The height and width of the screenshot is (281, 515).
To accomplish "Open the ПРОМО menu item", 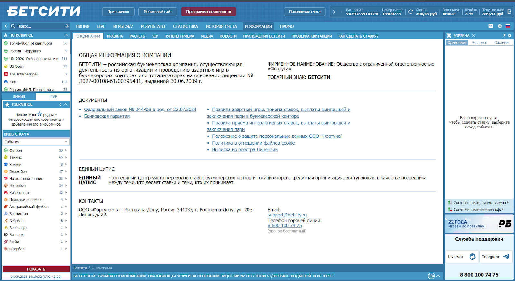I will click(286, 26).
